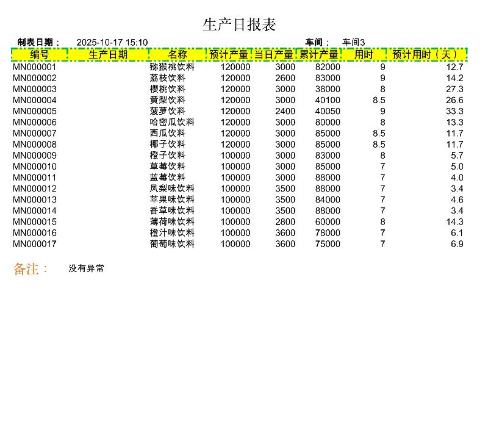Click the cell MN000006

click(35, 123)
